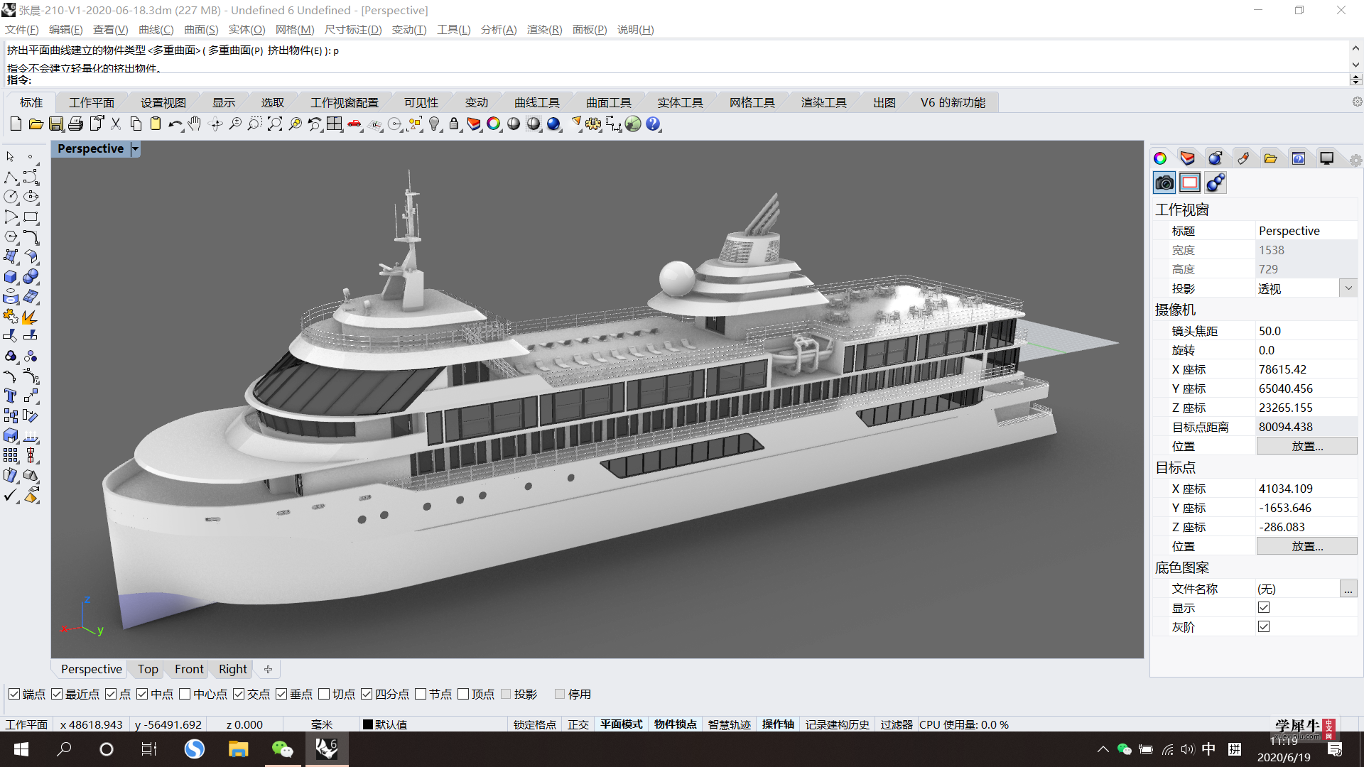Cut selection with the scissors icon
The width and height of the screenshot is (1364, 767).
point(116,124)
